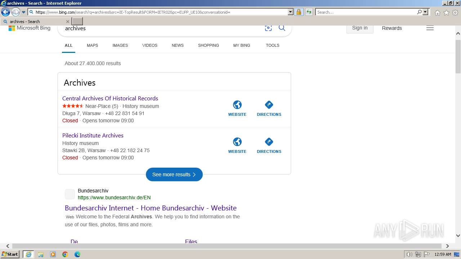Viewport: 461px width, 259px height.
Task: Open the Bing hamburger menu
Action: (430, 28)
